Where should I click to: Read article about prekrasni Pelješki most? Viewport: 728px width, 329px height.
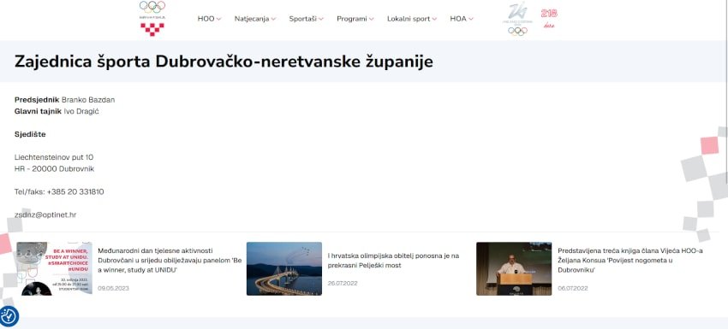pyautogui.click(x=393, y=261)
